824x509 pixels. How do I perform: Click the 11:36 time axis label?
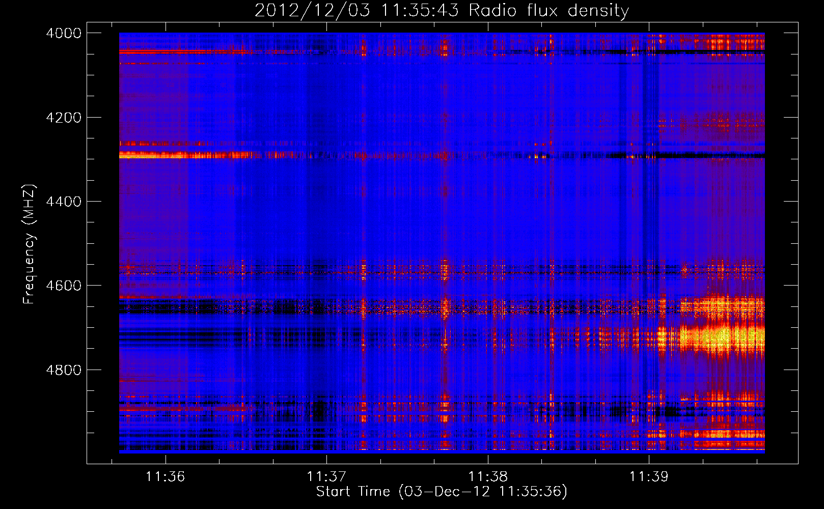tap(165, 477)
